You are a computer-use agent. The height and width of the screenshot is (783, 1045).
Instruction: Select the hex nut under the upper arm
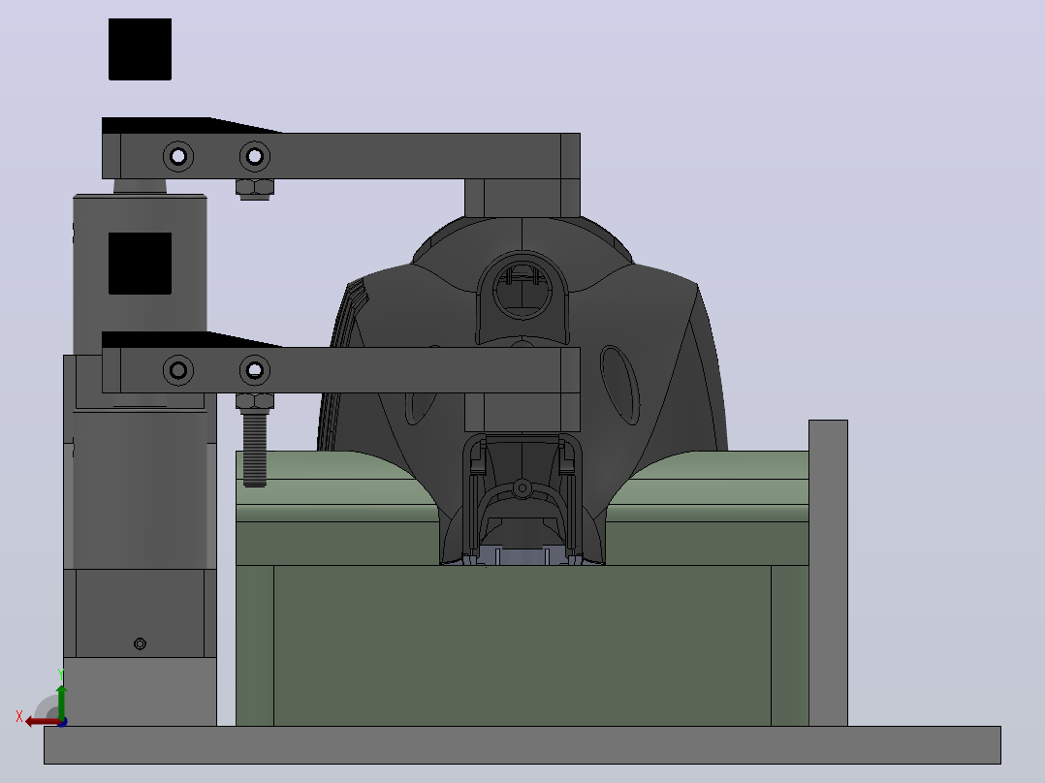pos(255,189)
